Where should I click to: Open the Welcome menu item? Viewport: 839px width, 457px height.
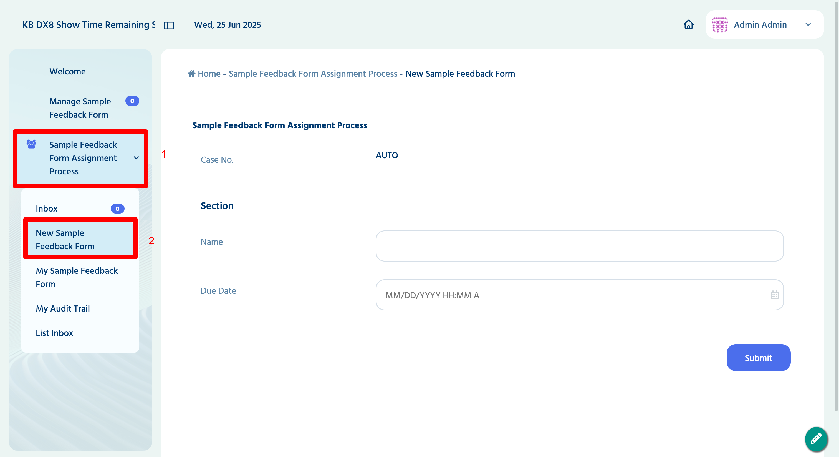tap(67, 71)
